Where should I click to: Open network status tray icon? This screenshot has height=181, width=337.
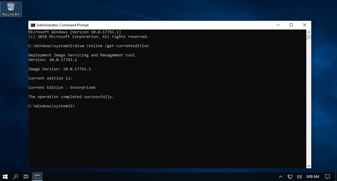[x=290, y=177]
